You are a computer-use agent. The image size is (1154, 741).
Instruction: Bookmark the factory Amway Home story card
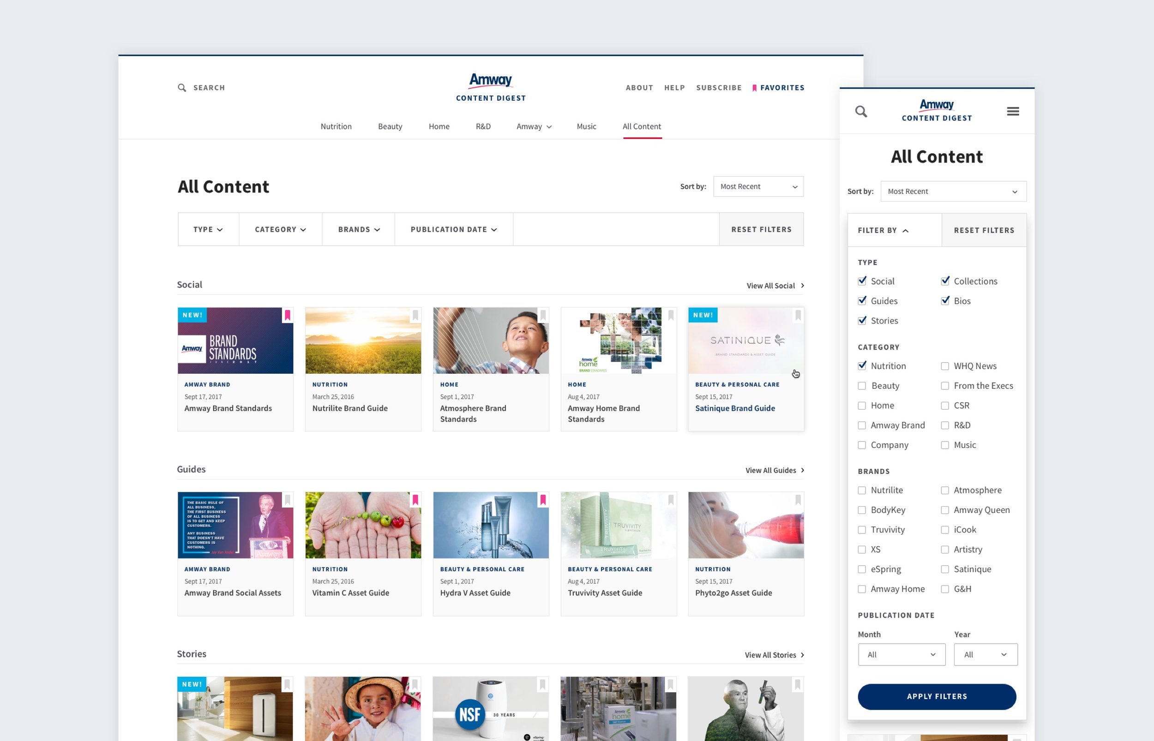click(670, 684)
